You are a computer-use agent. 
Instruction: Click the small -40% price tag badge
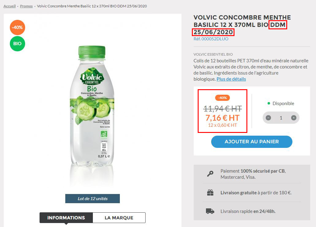[x=223, y=98]
